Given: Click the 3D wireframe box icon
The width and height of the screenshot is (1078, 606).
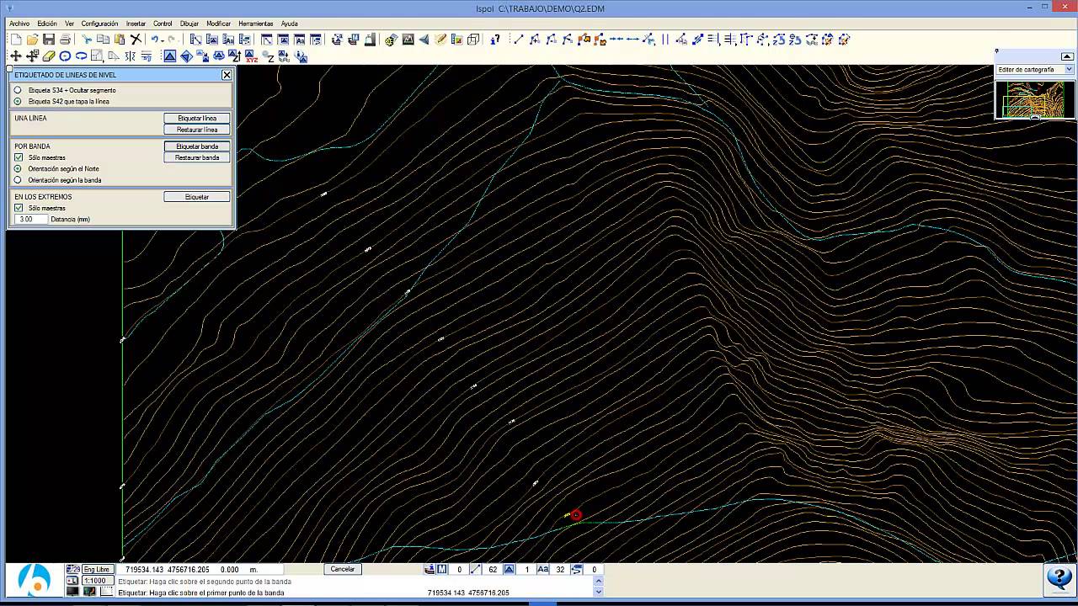Looking at the screenshot, I should point(473,40).
